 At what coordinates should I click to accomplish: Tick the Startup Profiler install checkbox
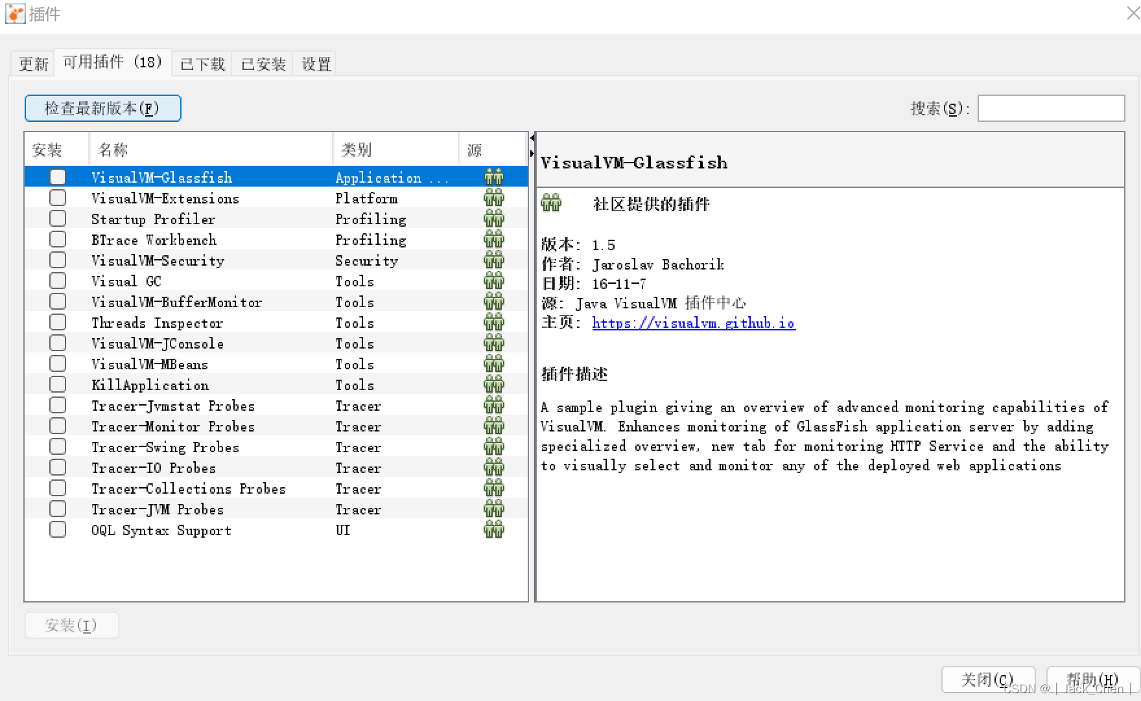(58, 218)
